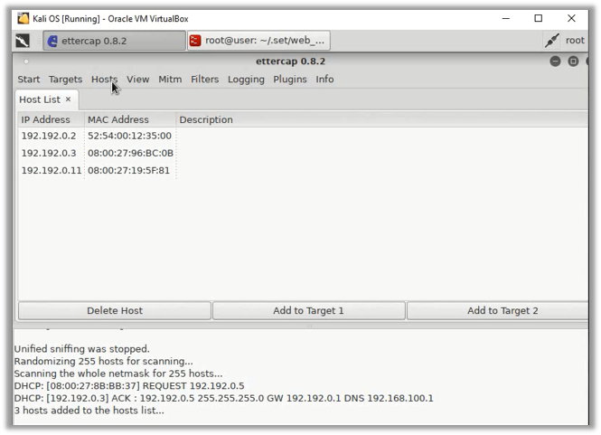Click the Add to Target 1 button
601x435 pixels.
point(308,310)
